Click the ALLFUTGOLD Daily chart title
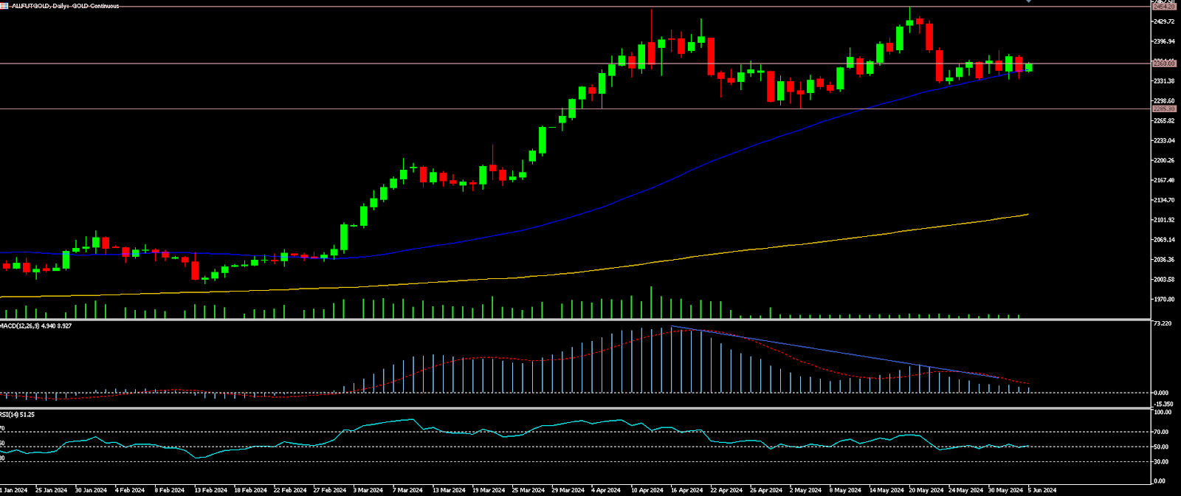Viewport: 1181px width, 496px height. click(x=65, y=6)
